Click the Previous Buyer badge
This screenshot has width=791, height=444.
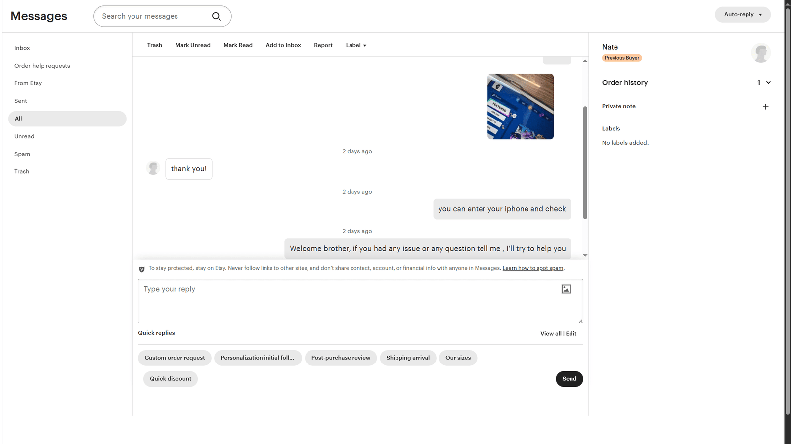click(622, 58)
